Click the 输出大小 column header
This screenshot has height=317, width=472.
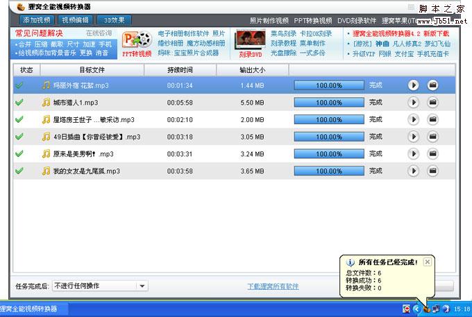[252, 70]
